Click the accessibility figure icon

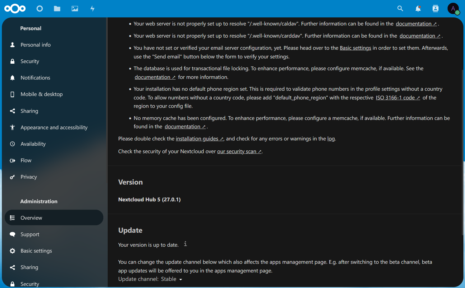(12, 127)
